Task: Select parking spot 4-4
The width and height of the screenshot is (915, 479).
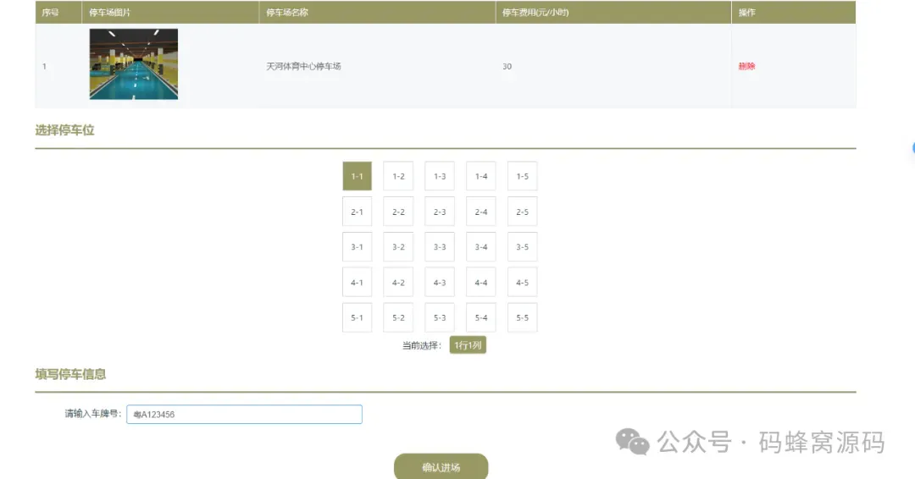Action: click(481, 283)
